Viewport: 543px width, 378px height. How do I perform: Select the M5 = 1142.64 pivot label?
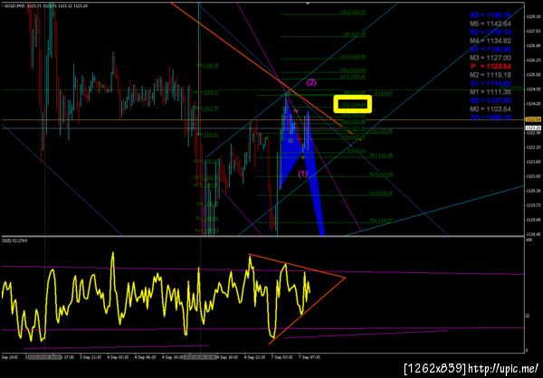point(491,24)
